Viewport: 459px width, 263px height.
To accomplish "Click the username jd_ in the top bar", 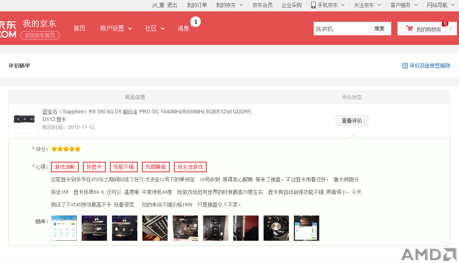I will tap(158, 5).
